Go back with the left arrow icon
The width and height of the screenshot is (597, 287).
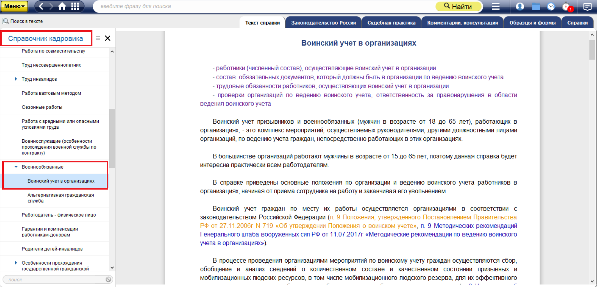coord(41,6)
